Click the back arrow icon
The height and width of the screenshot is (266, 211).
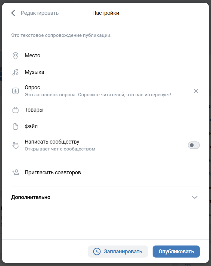pyautogui.click(x=13, y=13)
